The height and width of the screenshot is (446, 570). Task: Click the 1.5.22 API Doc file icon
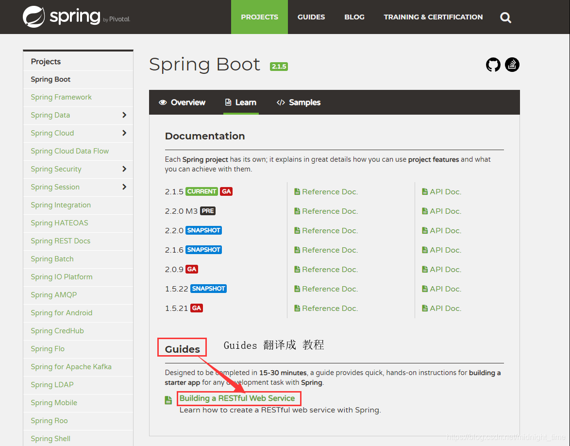coord(425,289)
